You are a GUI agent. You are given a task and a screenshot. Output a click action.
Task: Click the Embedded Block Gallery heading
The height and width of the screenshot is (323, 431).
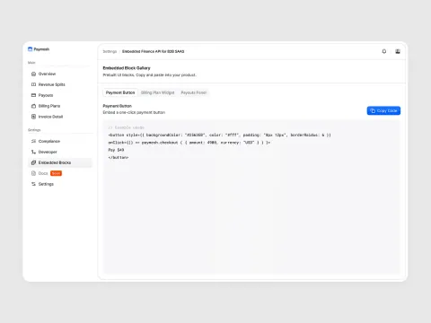point(127,68)
